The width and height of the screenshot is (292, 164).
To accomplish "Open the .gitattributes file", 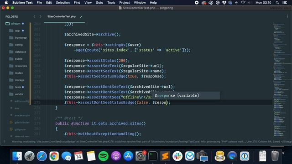I will coord(22,123).
